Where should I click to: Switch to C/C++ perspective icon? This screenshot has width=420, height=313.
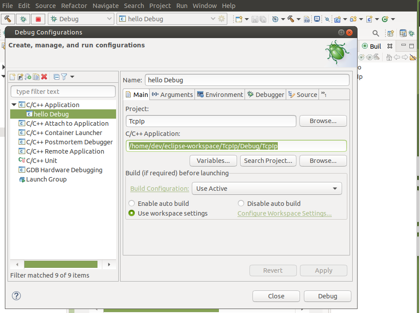(x=403, y=33)
